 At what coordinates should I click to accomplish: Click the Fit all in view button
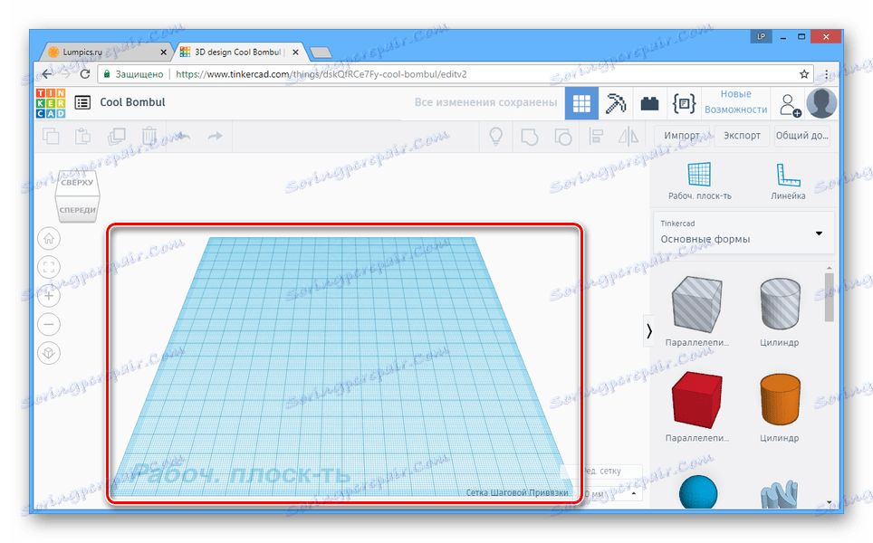point(49,267)
